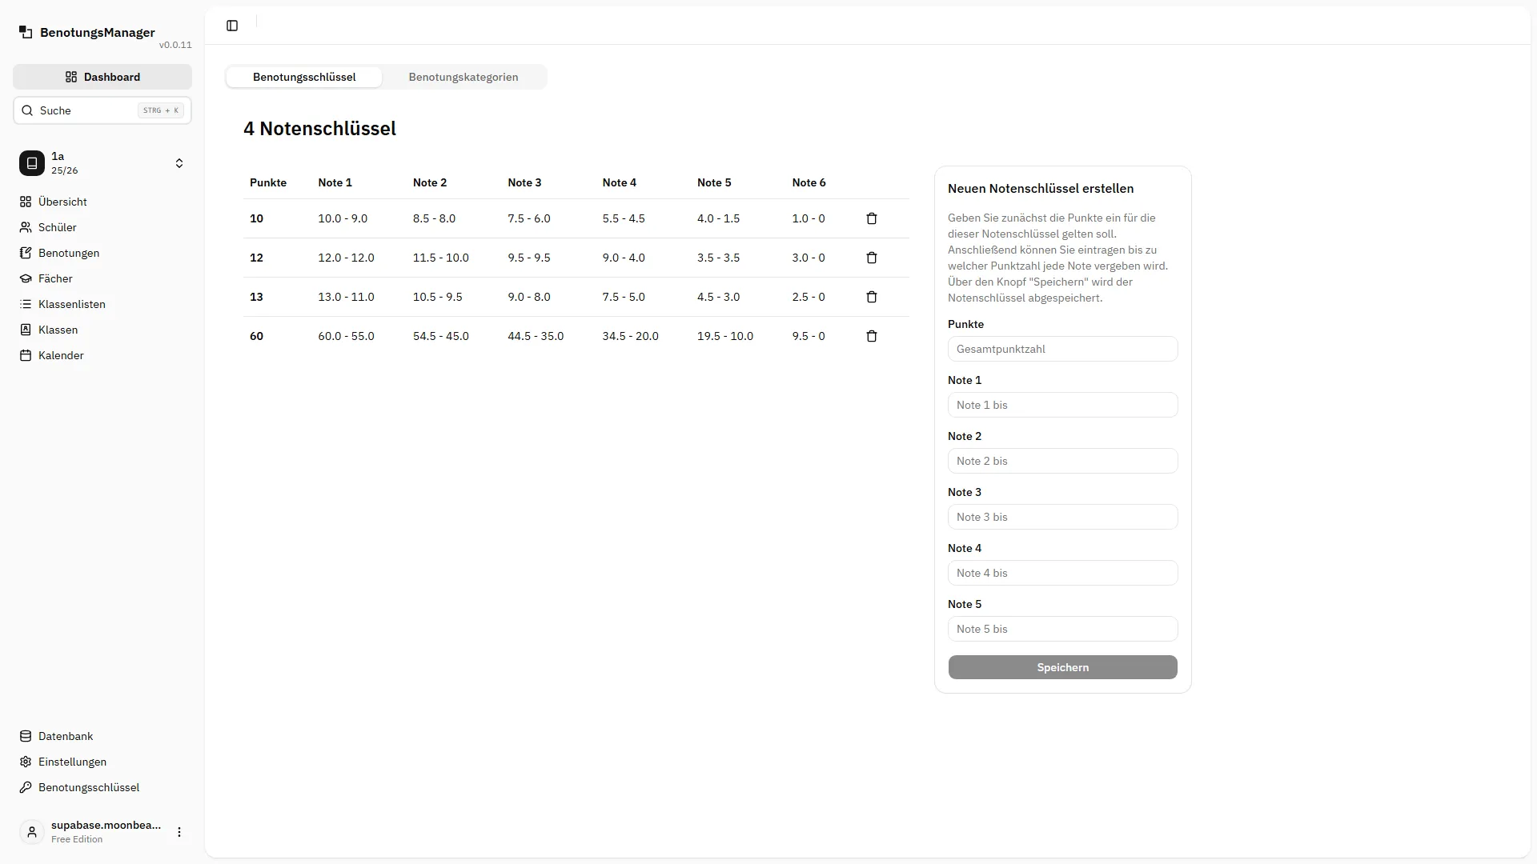Go to Klassenlisten

pyautogui.click(x=102, y=304)
